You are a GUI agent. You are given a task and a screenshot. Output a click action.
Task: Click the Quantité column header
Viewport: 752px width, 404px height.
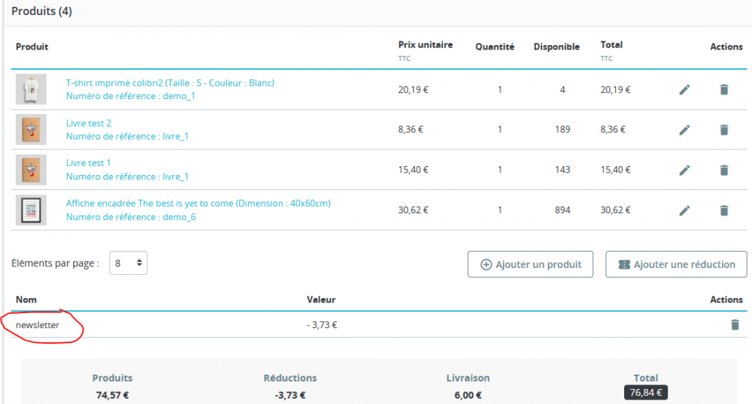[x=495, y=47]
